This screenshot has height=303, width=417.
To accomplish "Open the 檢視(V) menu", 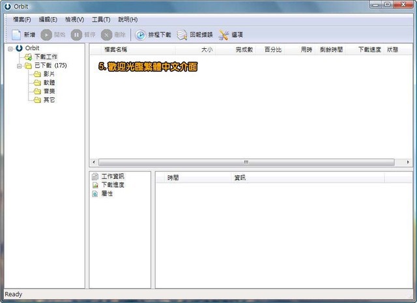I will (x=75, y=20).
